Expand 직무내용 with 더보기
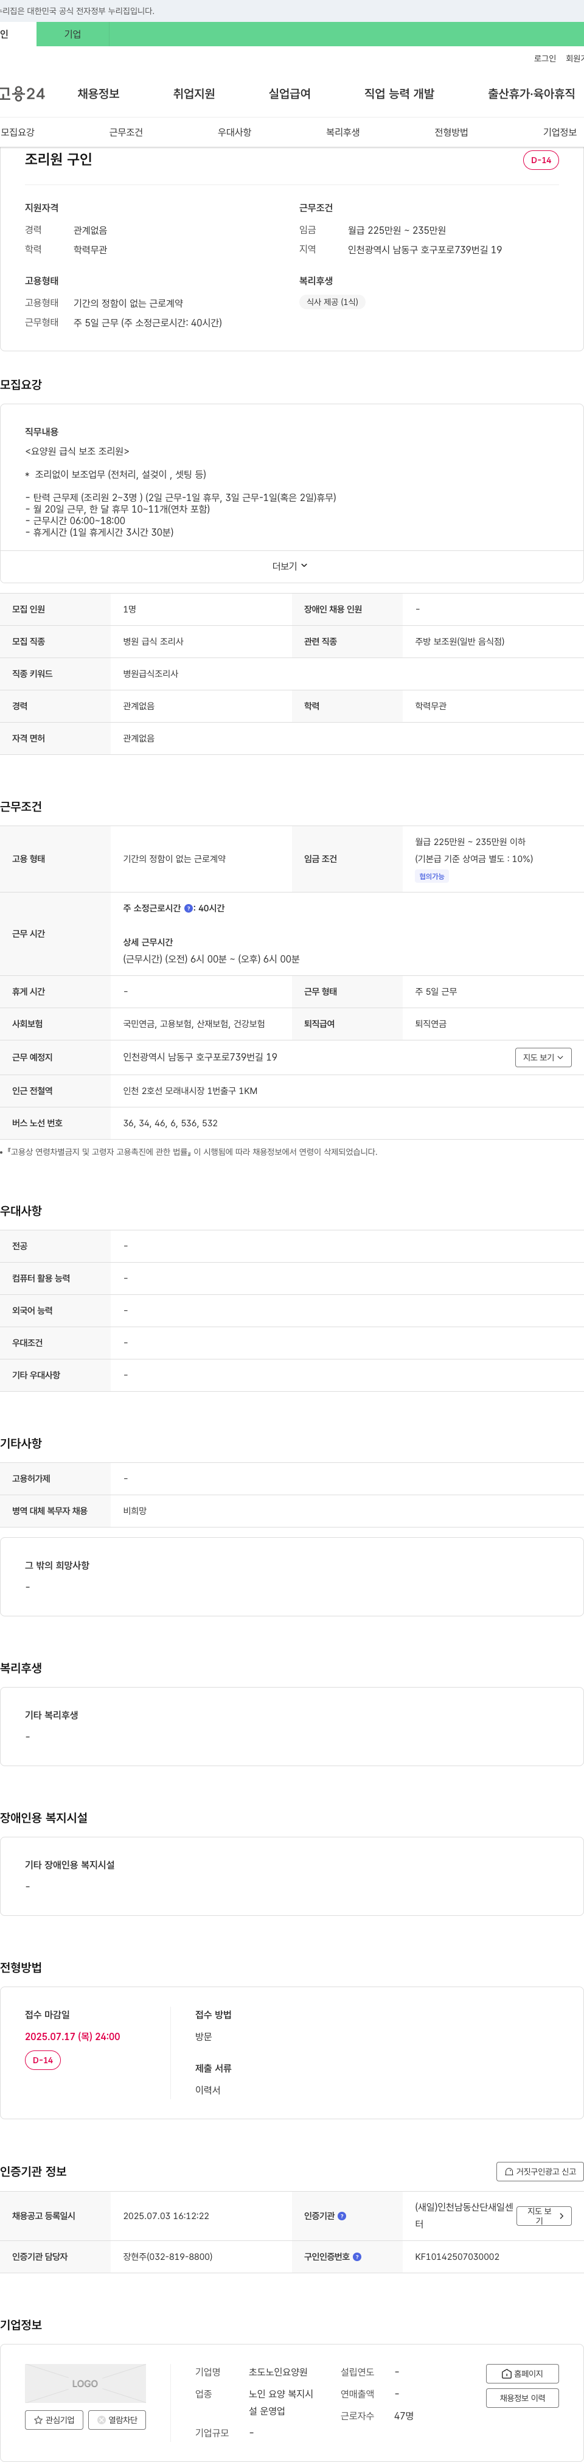 click(290, 566)
